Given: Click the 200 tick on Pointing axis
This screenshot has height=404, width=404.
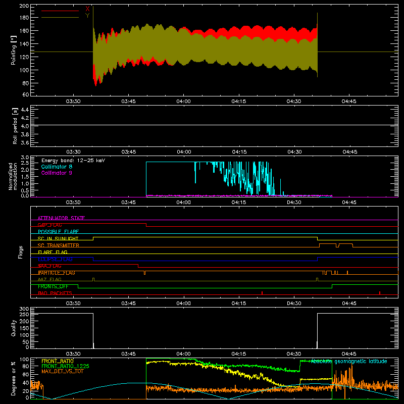Looking at the screenshot, I should point(24,6).
